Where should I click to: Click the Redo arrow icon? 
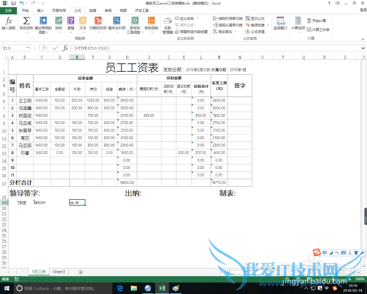pos(33,3)
